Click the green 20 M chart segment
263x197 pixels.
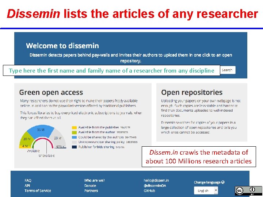coord(27,139)
